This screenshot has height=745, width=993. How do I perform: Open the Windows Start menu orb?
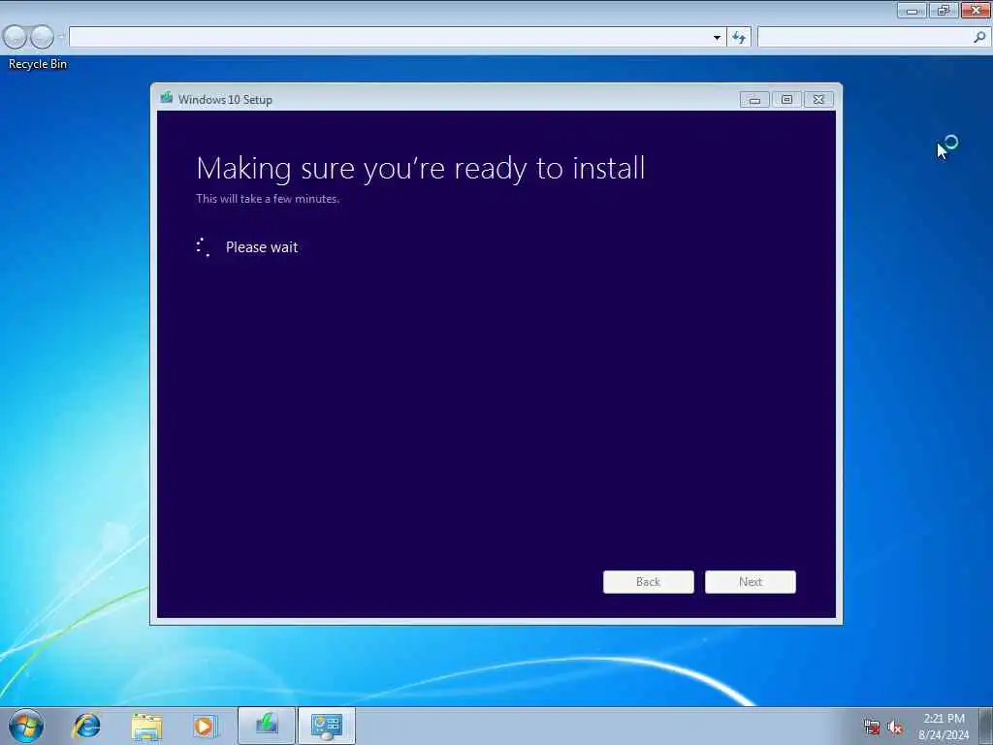26,726
